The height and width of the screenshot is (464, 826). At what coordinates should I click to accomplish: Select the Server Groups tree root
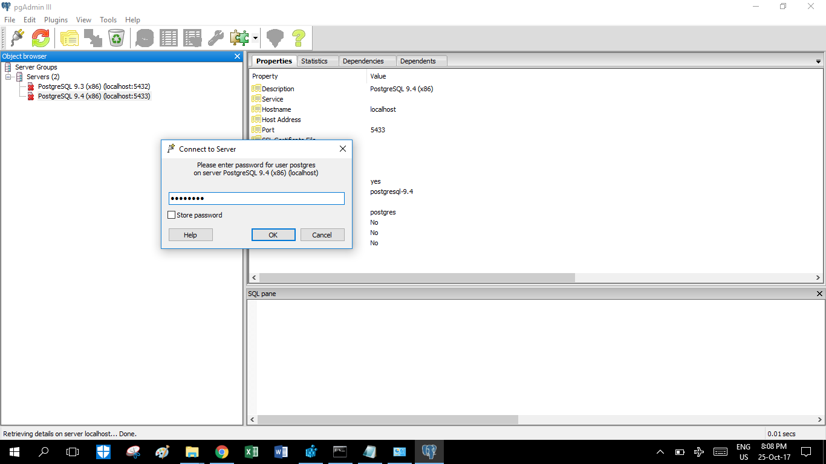[36, 67]
